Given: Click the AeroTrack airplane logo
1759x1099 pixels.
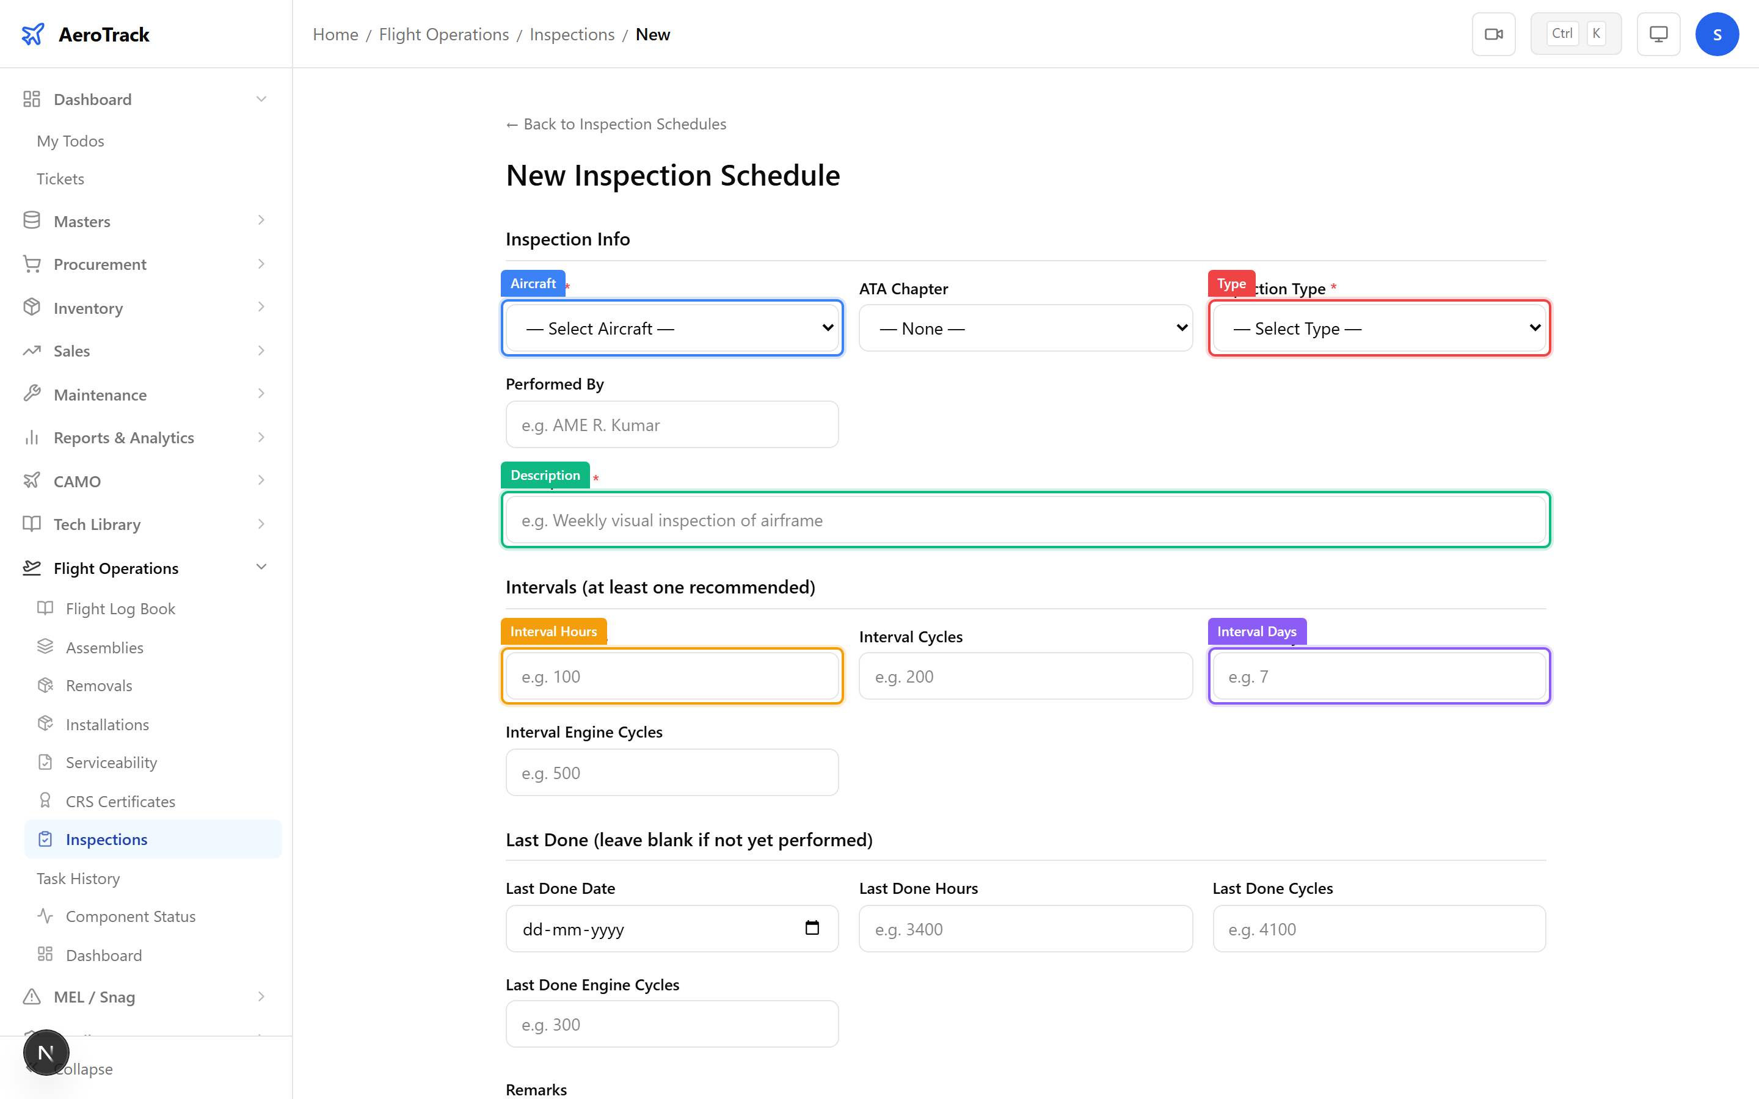Looking at the screenshot, I should click(33, 34).
